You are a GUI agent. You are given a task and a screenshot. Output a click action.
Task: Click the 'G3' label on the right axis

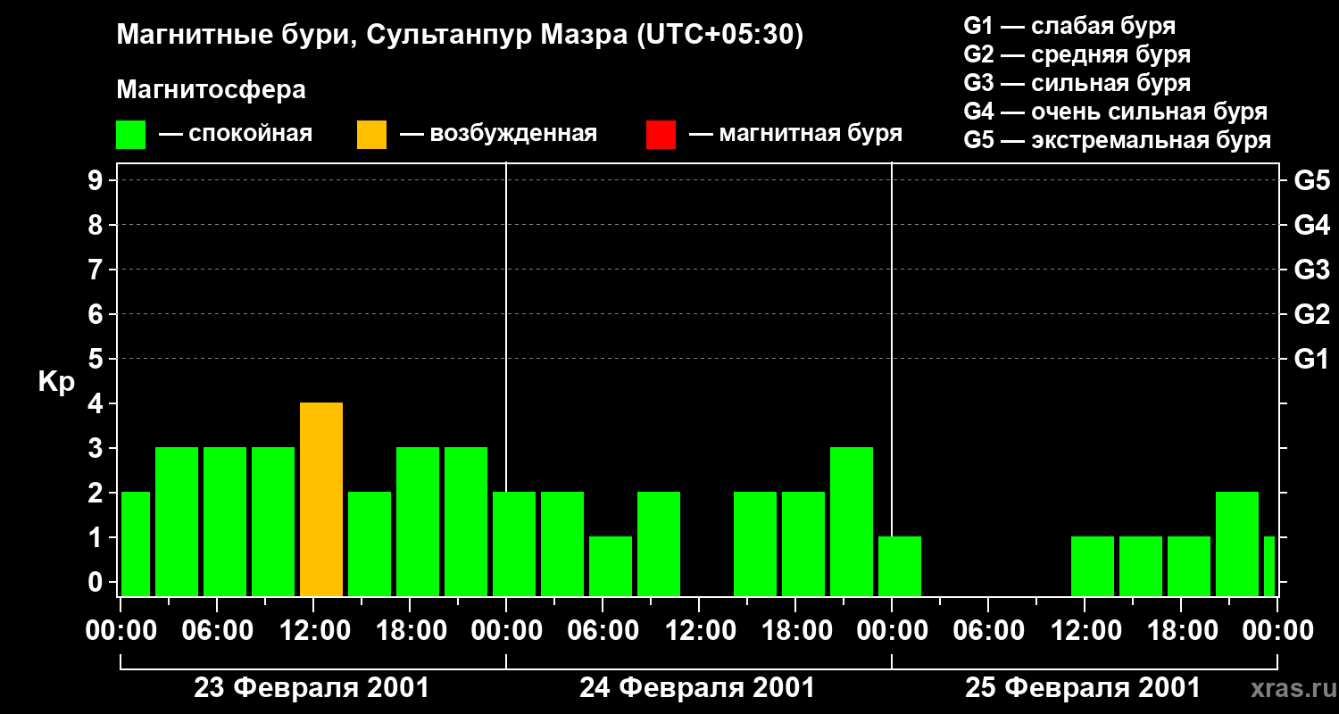1311,270
